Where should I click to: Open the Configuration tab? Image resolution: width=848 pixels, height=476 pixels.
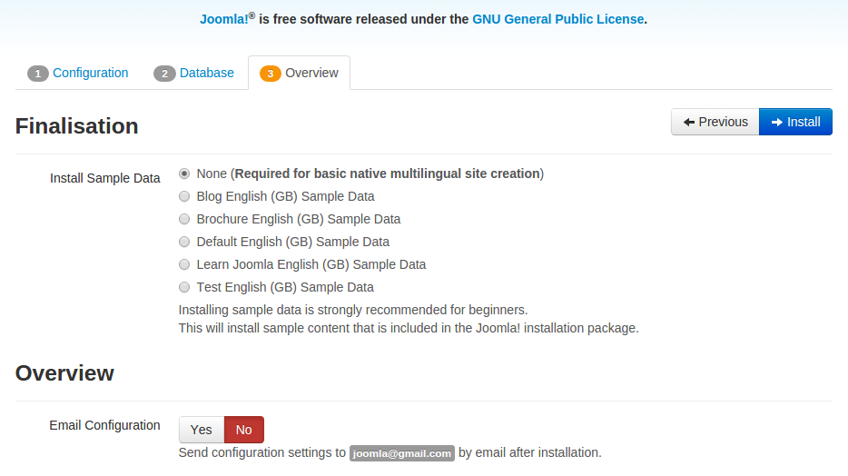point(78,73)
